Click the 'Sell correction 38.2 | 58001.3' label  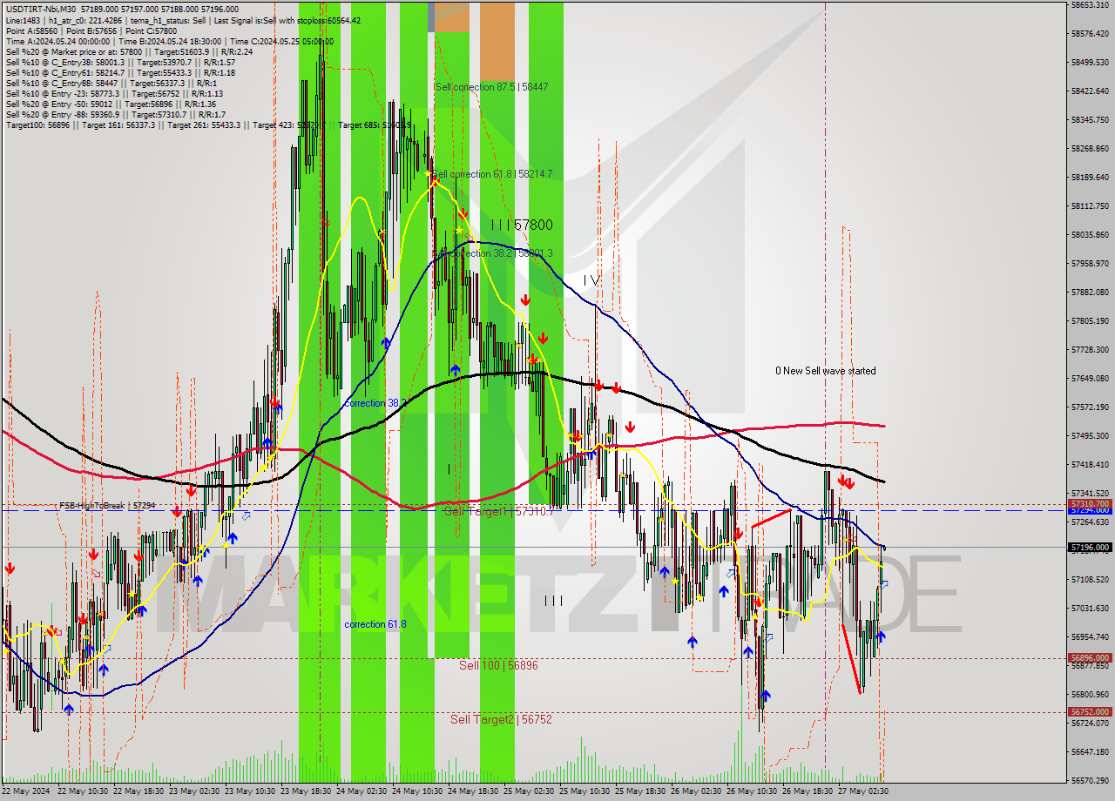pos(495,253)
